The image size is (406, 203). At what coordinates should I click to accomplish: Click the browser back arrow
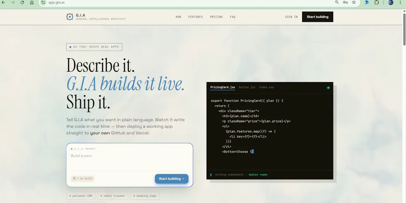click(3, 2)
